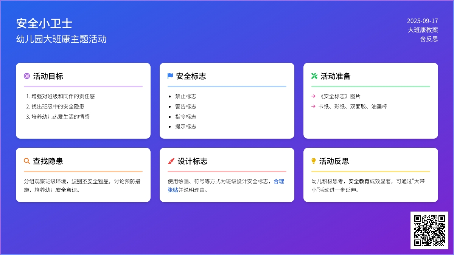Click the blue highlighted text 合理张贴
The image size is (454, 255).
click(278, 181)
